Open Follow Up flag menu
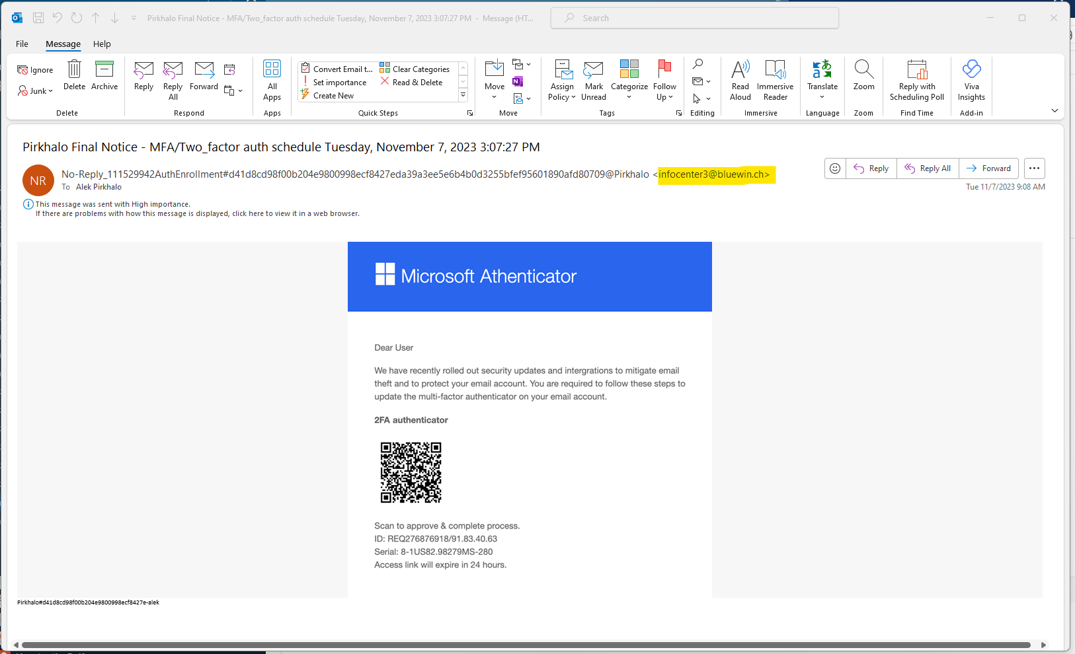The height and width of the screenshot is (654, 1075). click(x=664, y=80)
